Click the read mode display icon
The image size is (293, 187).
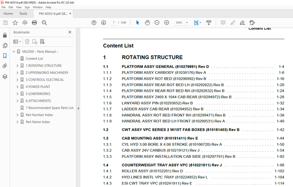209,23
